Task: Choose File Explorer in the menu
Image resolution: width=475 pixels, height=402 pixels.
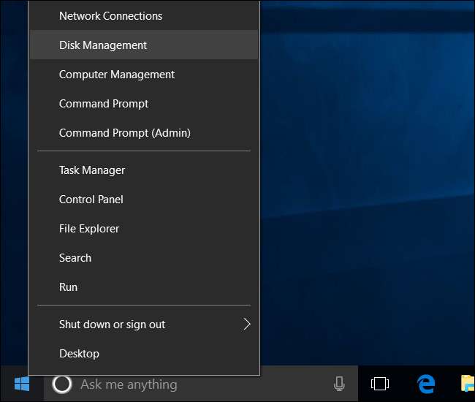Action: [x=89, y=228]
